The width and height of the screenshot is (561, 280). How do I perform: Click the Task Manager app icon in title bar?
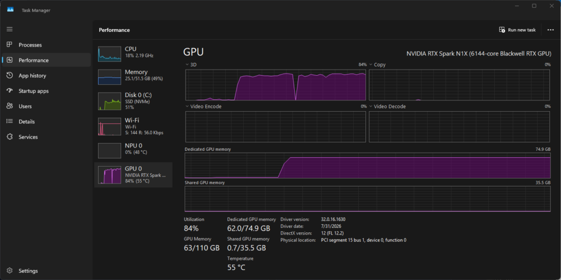tap(10, 10)
